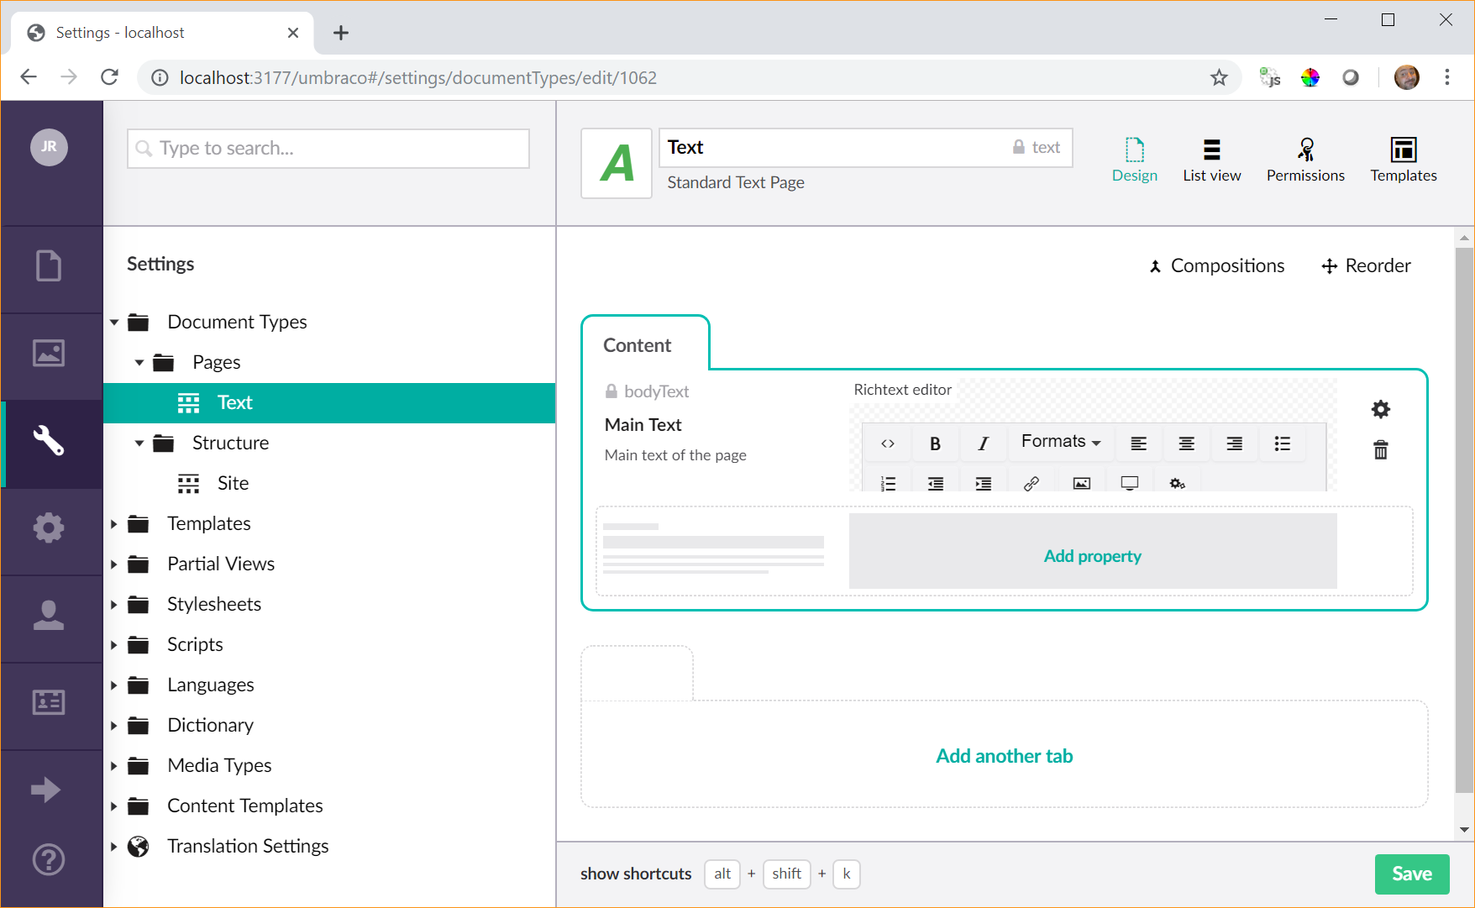Image resolution: width=1475 pixels, height=908 pixels.
Task: Click align center icon in richtext toolbar
Action: 1187,444
